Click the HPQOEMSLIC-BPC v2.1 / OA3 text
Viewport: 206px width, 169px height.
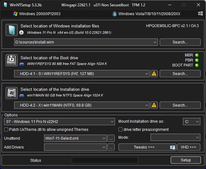172,26
